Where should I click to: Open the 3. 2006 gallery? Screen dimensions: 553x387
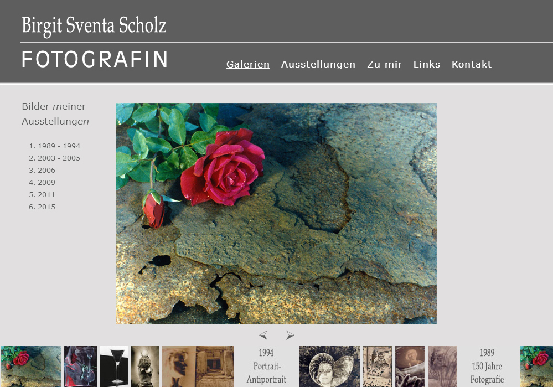(x=42, y=170)
